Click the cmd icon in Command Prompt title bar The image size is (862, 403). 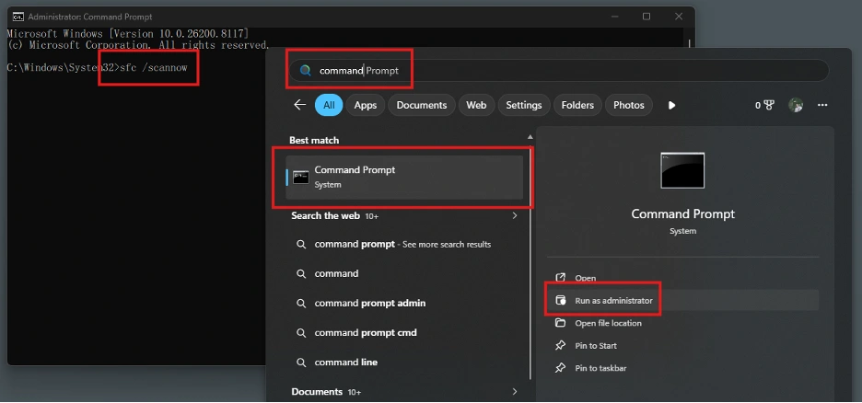(17, 17)
